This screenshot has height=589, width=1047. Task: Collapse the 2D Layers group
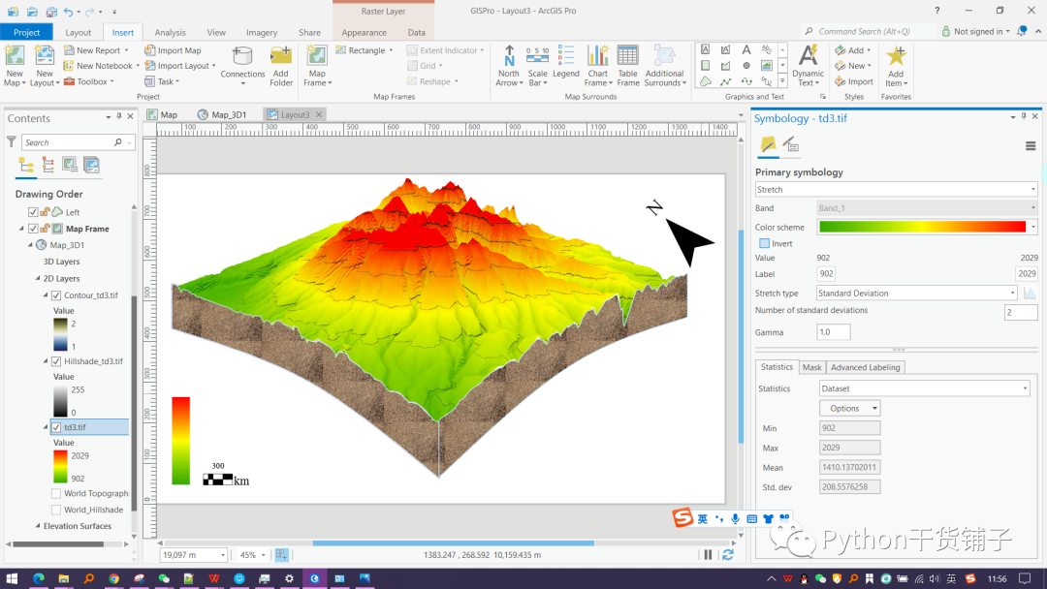(x=38, y=278)
